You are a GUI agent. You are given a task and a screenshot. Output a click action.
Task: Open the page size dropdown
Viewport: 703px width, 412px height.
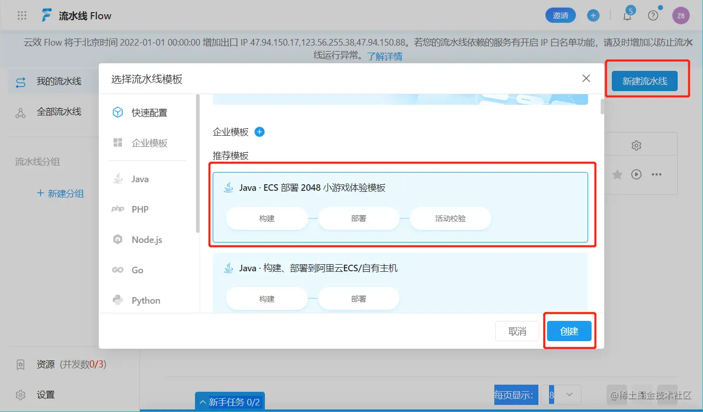[561, 394]
